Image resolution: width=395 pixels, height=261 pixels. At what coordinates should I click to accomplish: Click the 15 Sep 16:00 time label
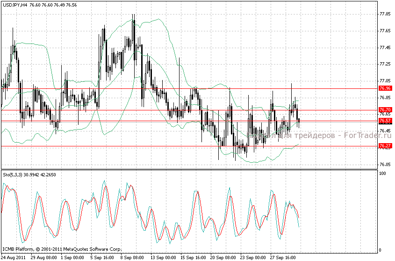point(193,257)
